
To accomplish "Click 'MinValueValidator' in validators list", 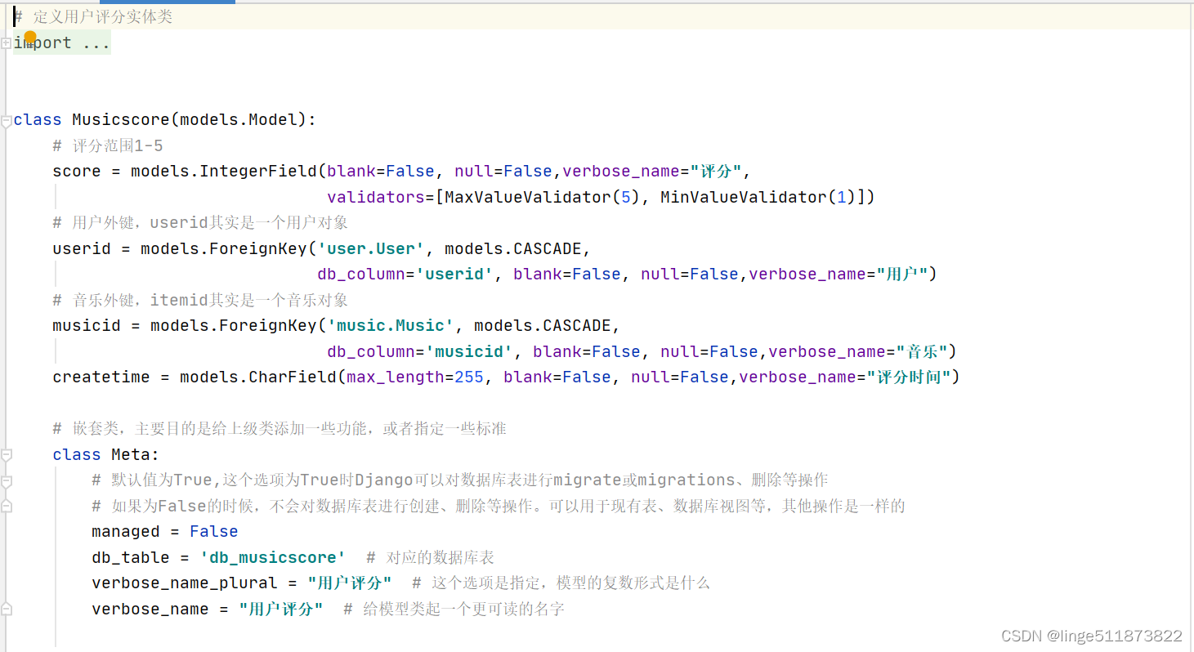I will click(744, 197).
